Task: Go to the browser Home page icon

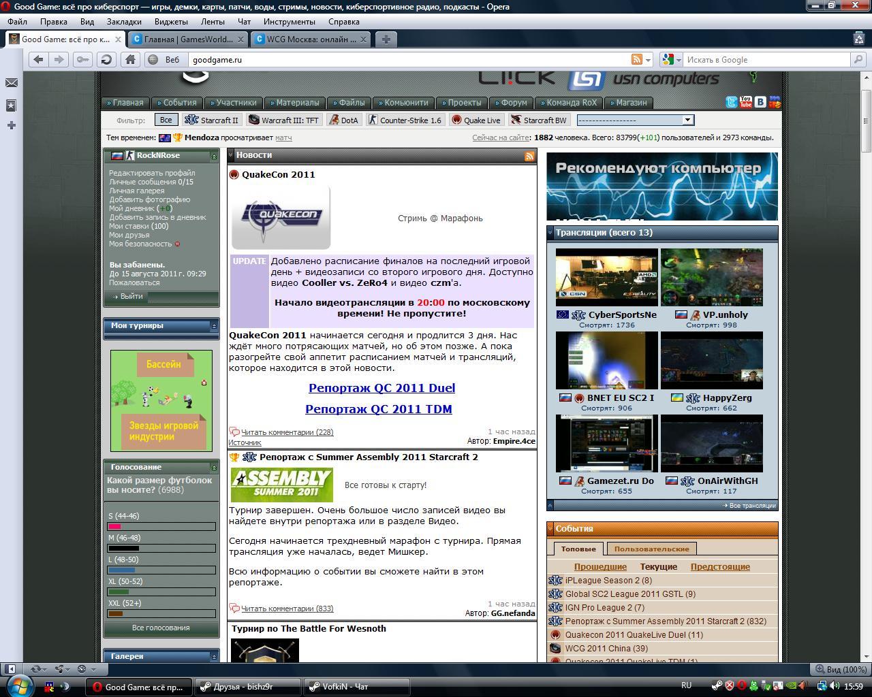Action: [130, 60]
